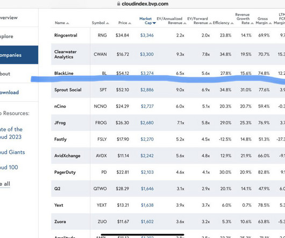The image size is (285, 238).
Task: Sort table by Price column
Action: click(125, 23)
